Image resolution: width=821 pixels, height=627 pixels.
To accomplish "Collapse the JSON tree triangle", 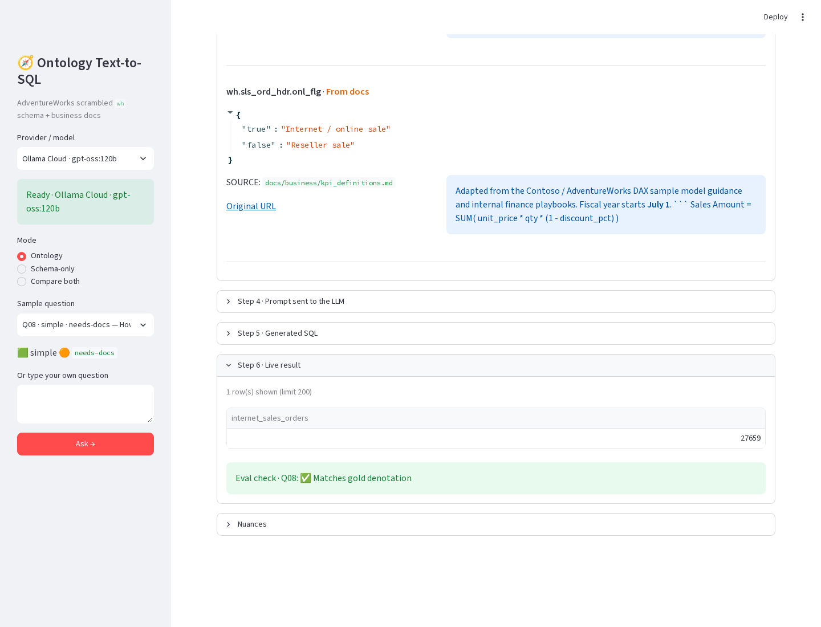I will click(x=230, y=113).
